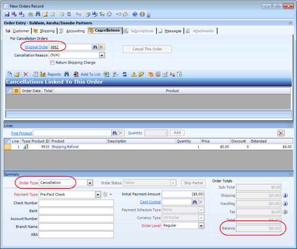Click the info icon next to Shipping total

point(285,195)
